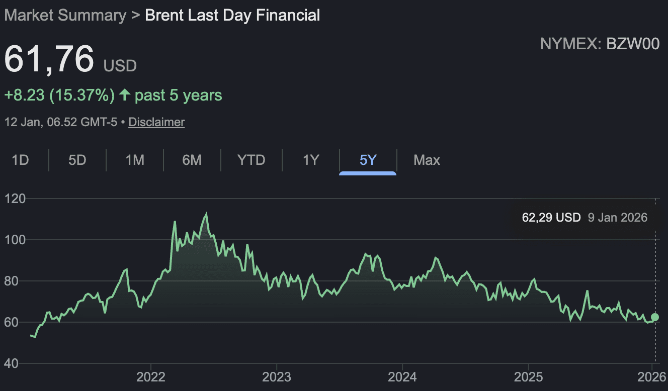This screenshot has height=391, width=668.
Task: Open the Disclaimer link
Action: point(156,122)
